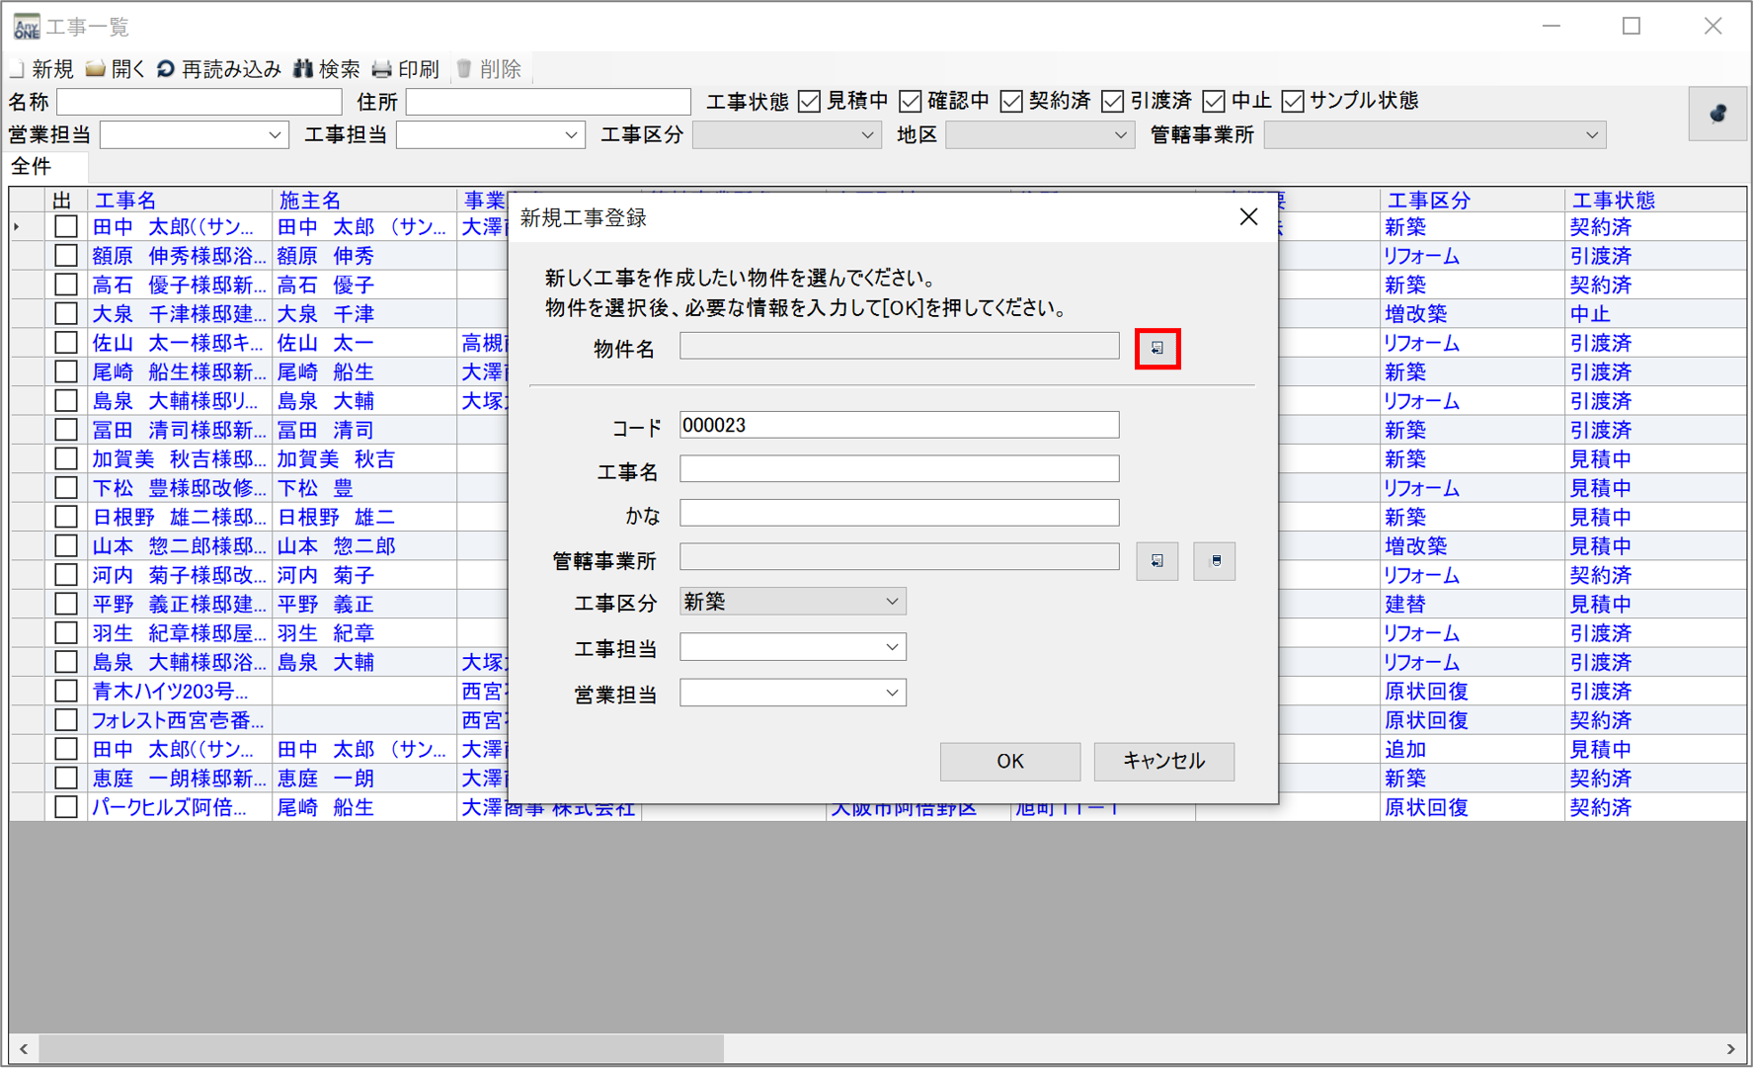1753x1068 pixels.
Task: Uncheck the 見積中 status checkbox
Action: 810,101
